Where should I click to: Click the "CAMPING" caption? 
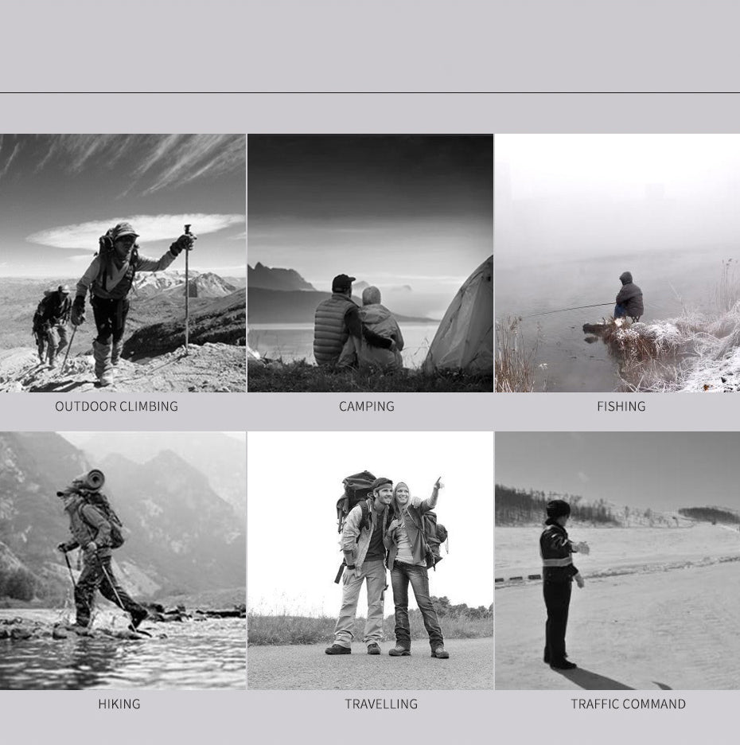(367, 406)
